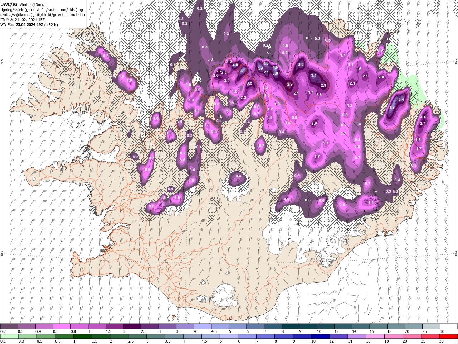The image size is (458, 344).
Task: Select the 3.1 precipitation value on the map
Action: click(x=314, y=75)
